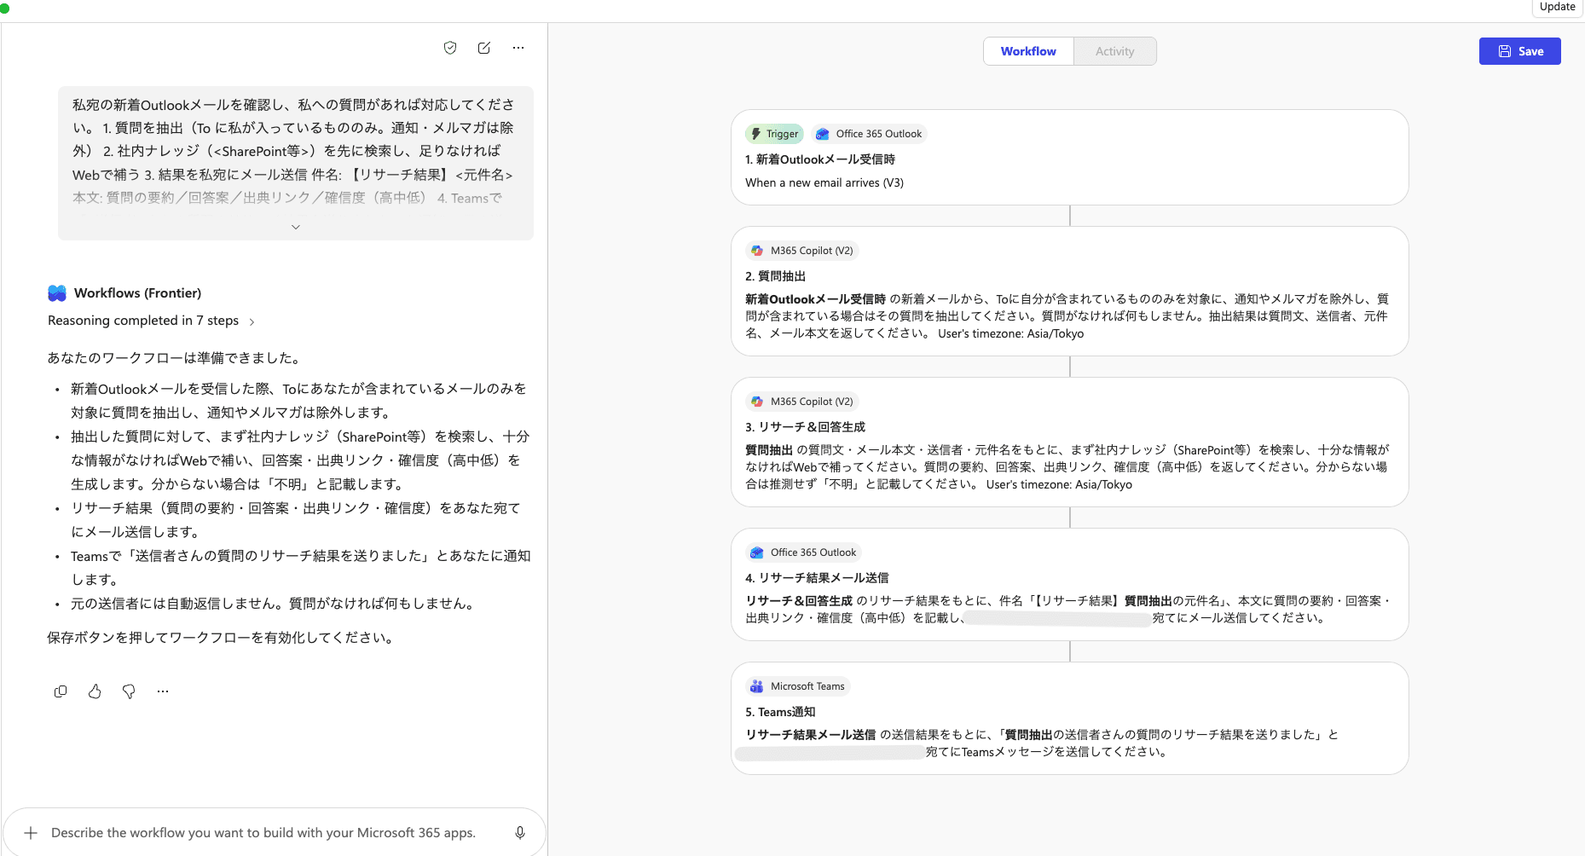Click the 保存ボタンを押して instruction text
This screenshot has height=856, width=1585.
click(222, 638)
